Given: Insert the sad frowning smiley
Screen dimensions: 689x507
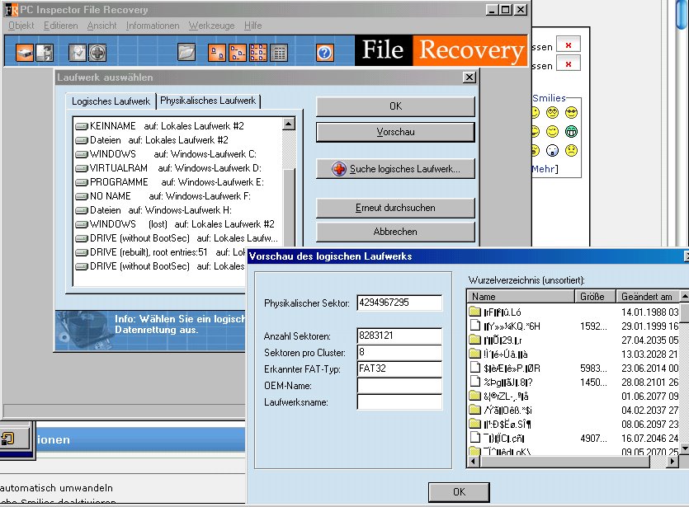Looking at the screenshot, I should pos(571,151).
